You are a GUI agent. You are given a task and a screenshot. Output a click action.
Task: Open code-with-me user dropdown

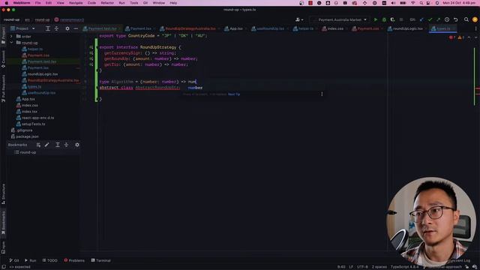[299, 19]
